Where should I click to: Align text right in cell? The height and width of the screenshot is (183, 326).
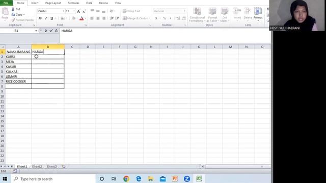pyautogui.click(x=103, y=18)
